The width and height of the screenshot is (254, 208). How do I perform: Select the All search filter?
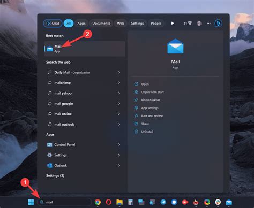point(69,24)
